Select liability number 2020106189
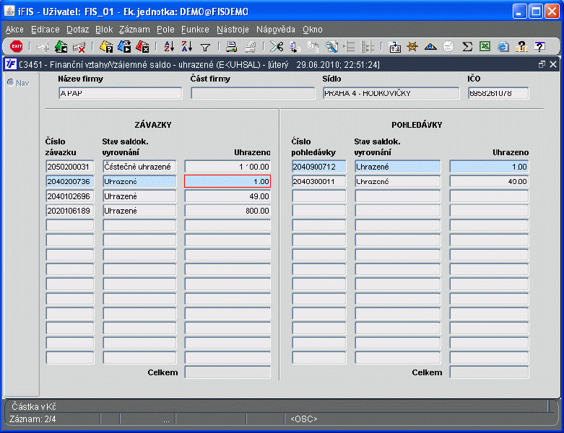564x433 pixels. (x=70, y=211)
